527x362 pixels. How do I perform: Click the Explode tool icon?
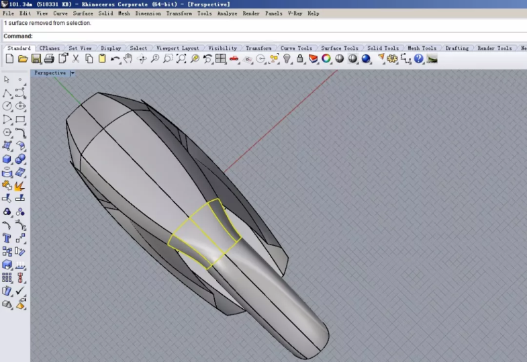20,185
